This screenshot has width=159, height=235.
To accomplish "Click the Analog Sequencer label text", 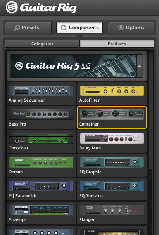I will tap(27, 100).
